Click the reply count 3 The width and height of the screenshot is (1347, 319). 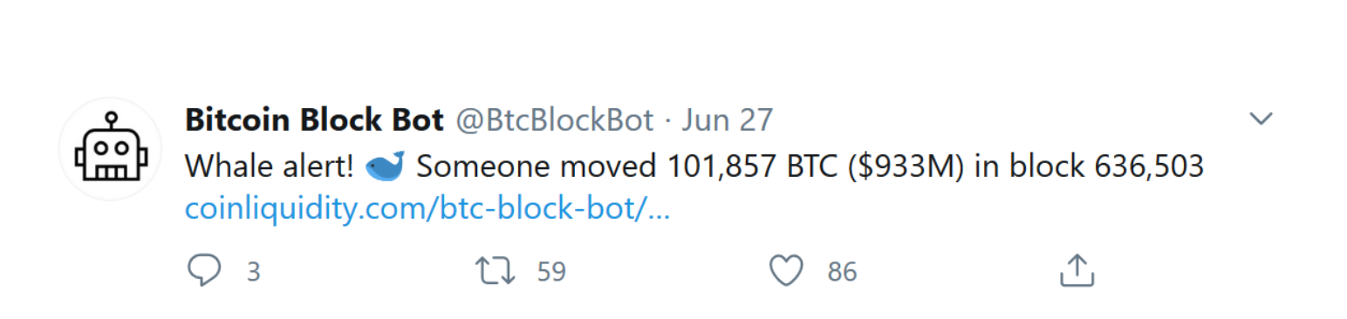(x=253, y=272)
